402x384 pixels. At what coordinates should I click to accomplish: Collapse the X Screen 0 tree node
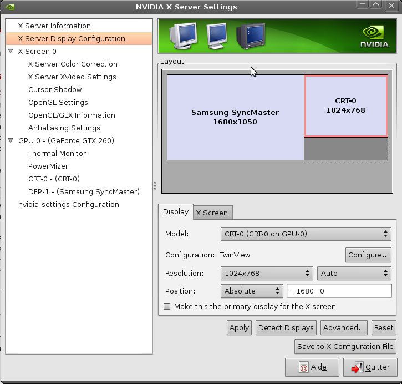pyautogui.click(x=11, y=51)
